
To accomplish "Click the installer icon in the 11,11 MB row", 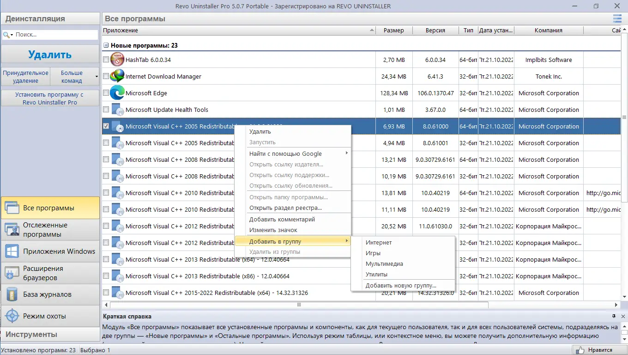I will 118,209.
